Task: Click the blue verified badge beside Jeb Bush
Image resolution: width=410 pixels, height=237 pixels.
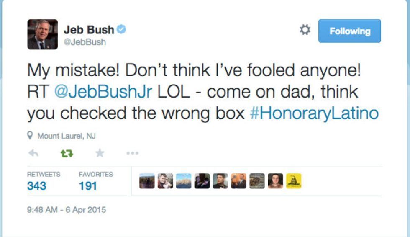Action: click(x=122, y=30)
